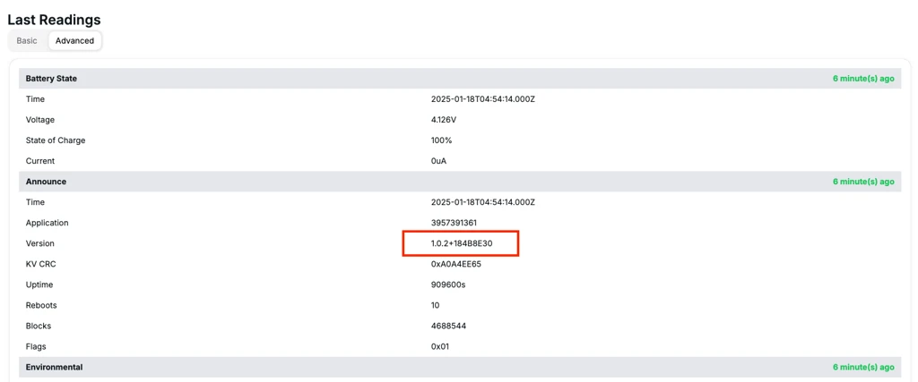Viewport: 918px width, 382px height.
Task: Click the State of Charge row label
Action: (x=56, y=140)
